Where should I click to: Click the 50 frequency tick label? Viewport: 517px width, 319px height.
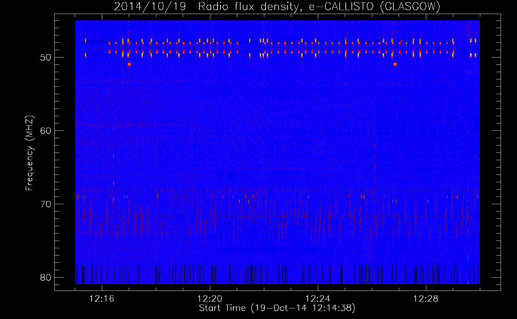click(46, 57)
